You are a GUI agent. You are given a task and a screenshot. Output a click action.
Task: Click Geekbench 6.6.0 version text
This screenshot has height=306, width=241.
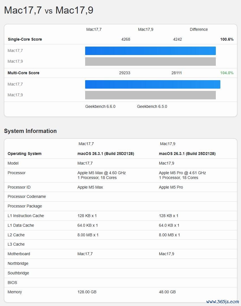100,106
